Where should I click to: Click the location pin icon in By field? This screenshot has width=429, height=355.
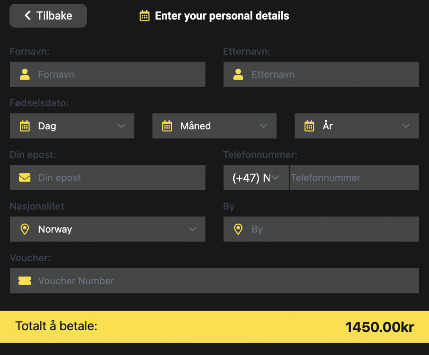(238, 229)
